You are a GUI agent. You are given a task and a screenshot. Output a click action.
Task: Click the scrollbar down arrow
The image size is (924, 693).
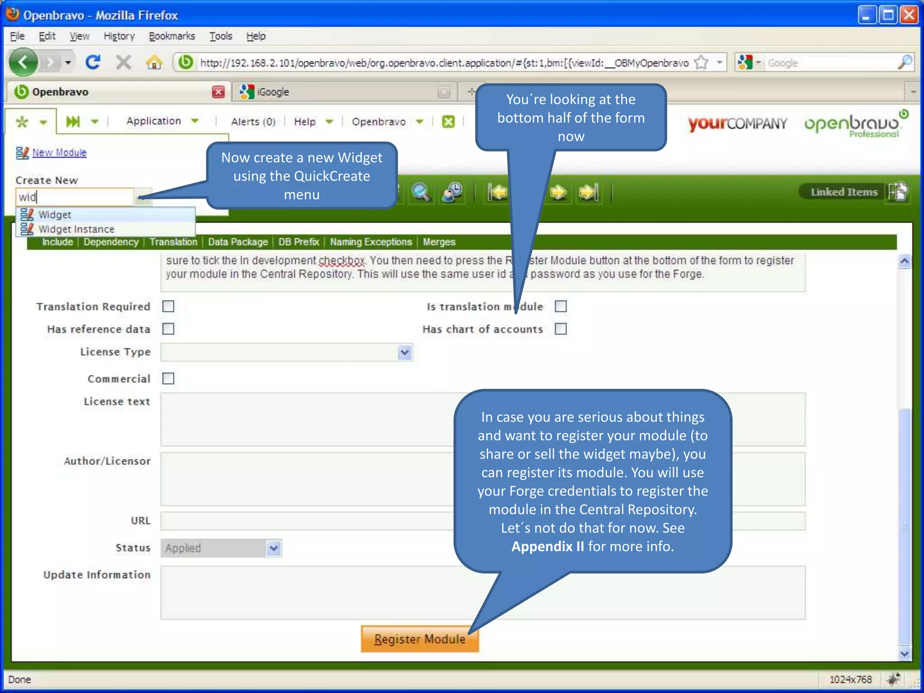tap(904, 654)
